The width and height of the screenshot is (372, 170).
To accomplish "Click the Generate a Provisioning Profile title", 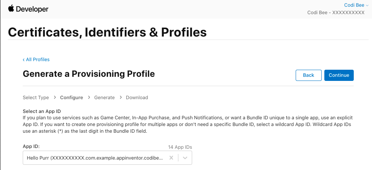I will click(x=89, y=74).
